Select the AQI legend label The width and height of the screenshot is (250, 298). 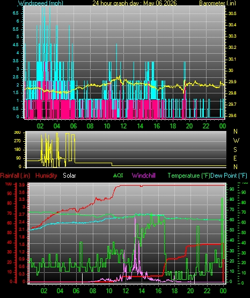tap(118, 175)
